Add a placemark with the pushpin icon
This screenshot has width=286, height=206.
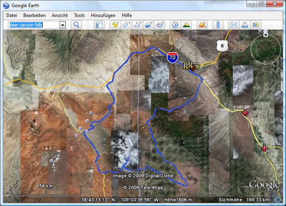[x=115, y=25]
